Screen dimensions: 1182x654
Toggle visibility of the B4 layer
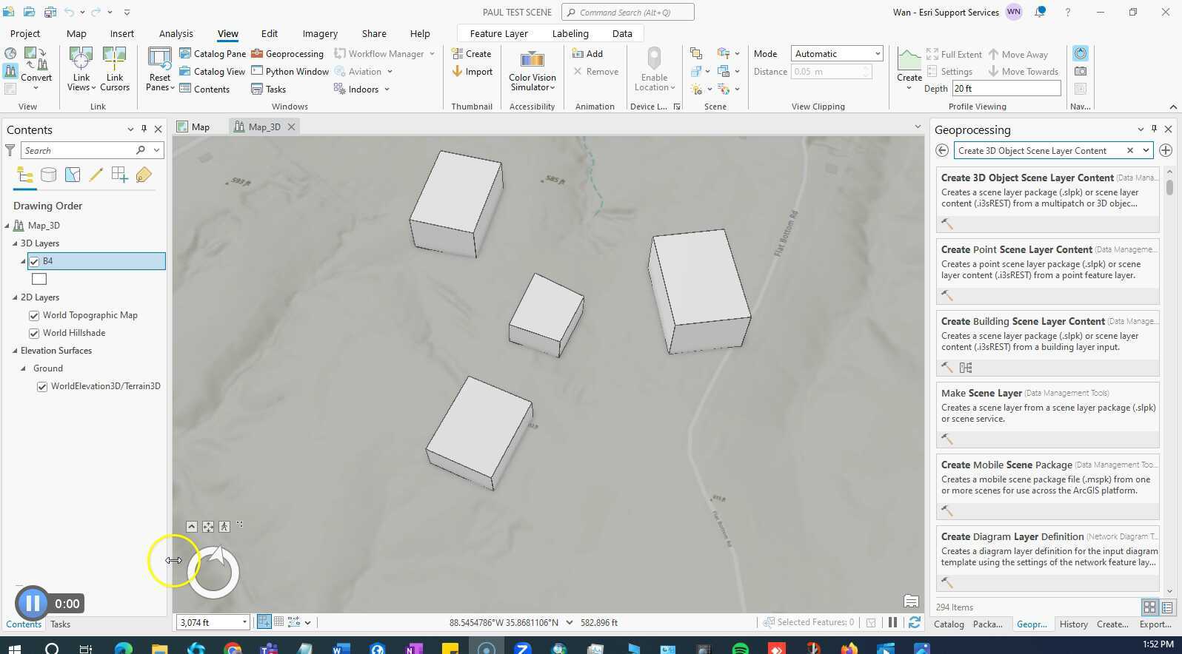34,261
